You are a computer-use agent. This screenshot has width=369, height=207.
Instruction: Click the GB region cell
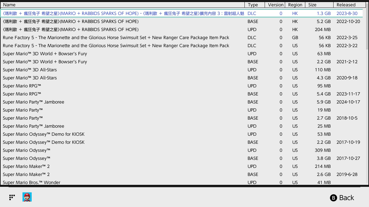(x=295, y=37)
